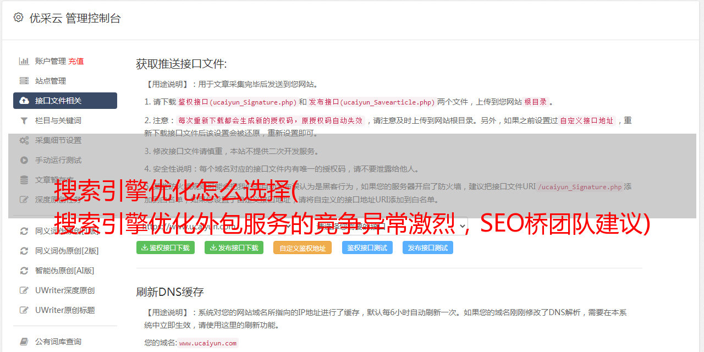
Task: Open the 栏目与关键词 sidebar menu item
Action: tap(65, 120)
